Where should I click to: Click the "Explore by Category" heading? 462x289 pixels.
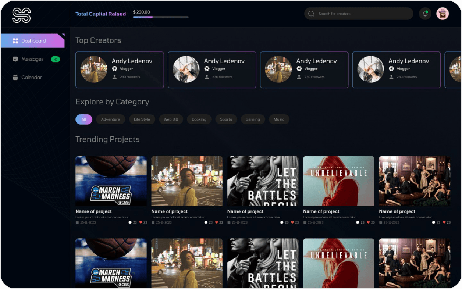pyautogui.click(x=112, y=102)
